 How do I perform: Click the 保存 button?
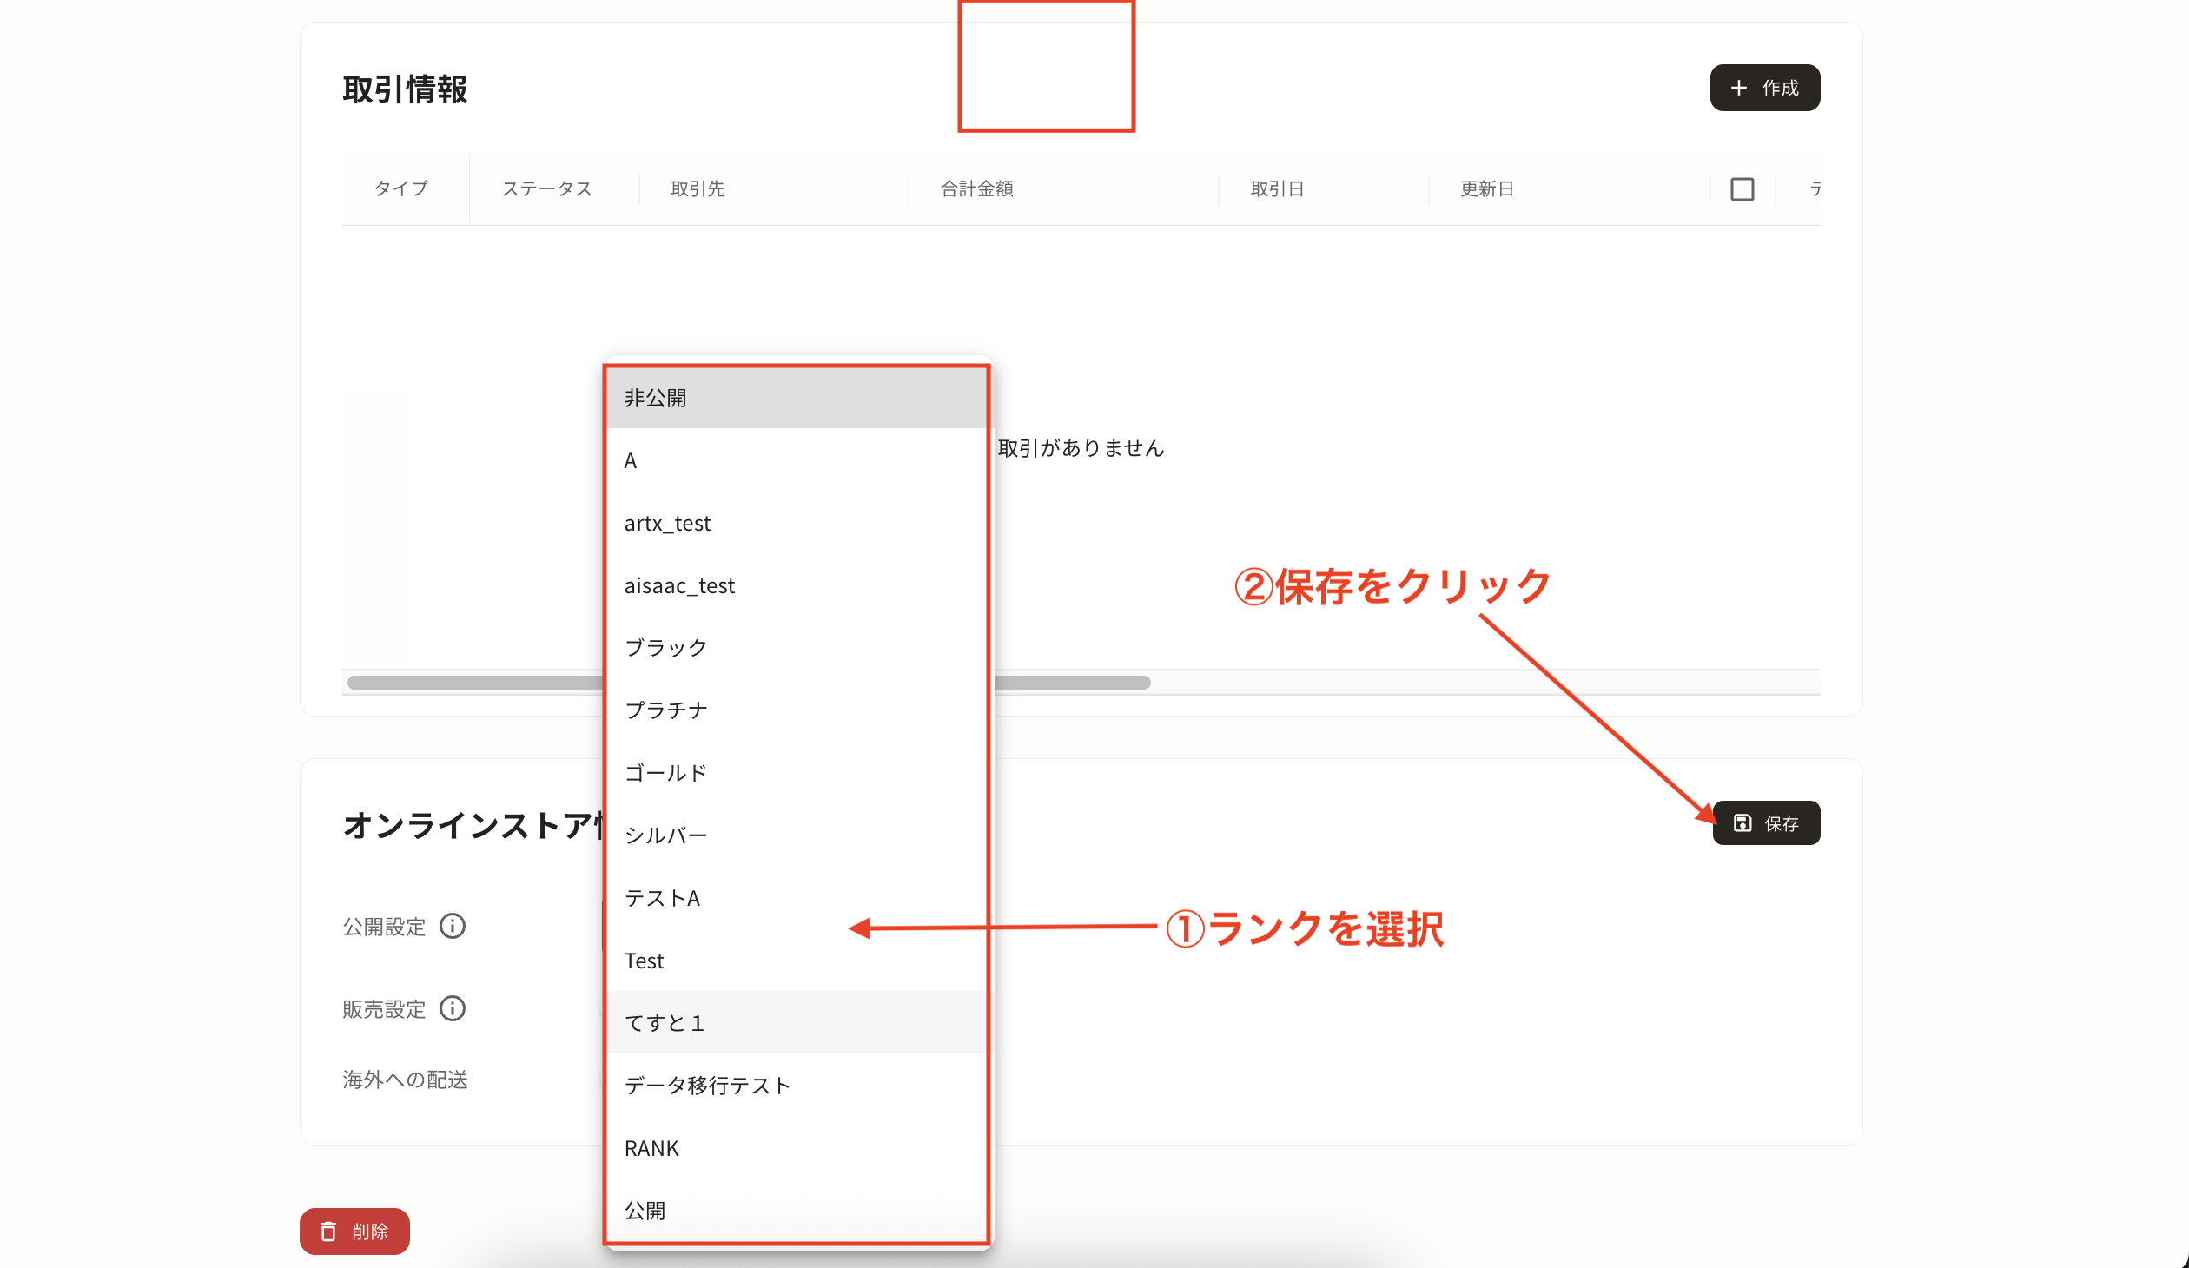point(1765,822)
